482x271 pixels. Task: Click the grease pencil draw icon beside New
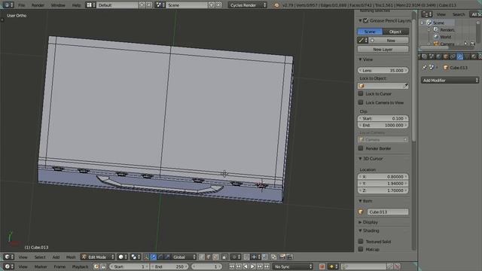362,40
